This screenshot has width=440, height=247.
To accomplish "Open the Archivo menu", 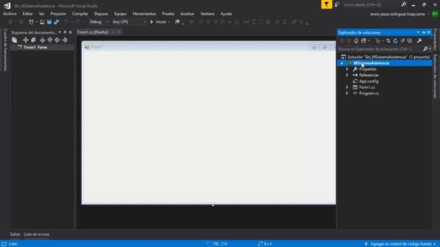I will [10, 14].
